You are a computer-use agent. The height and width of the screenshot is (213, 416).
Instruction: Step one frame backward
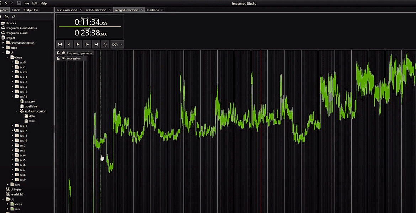(69, 44)
